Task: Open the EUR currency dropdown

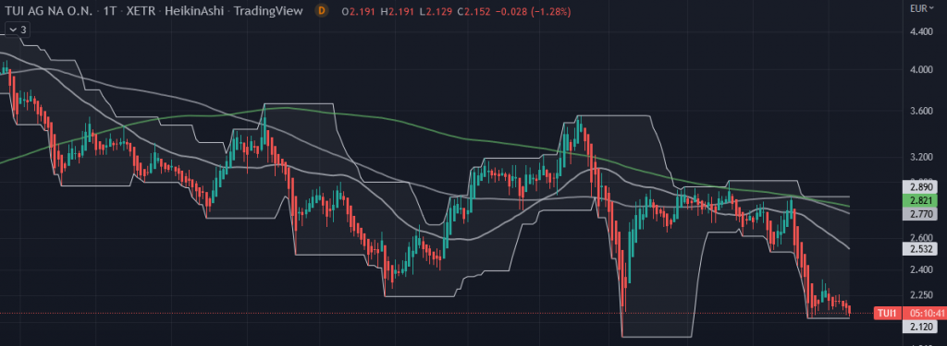Action: [922, 8]
